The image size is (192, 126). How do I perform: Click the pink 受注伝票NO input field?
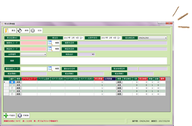point(34,38)
